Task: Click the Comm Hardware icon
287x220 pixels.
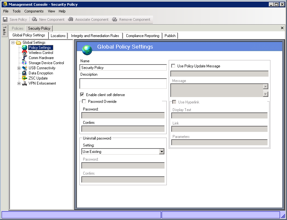Action: [25, 58]
